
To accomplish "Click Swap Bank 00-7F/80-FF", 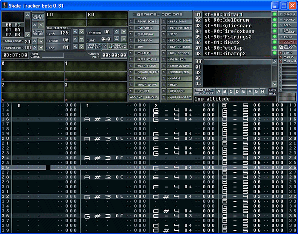I will point(204,92).
